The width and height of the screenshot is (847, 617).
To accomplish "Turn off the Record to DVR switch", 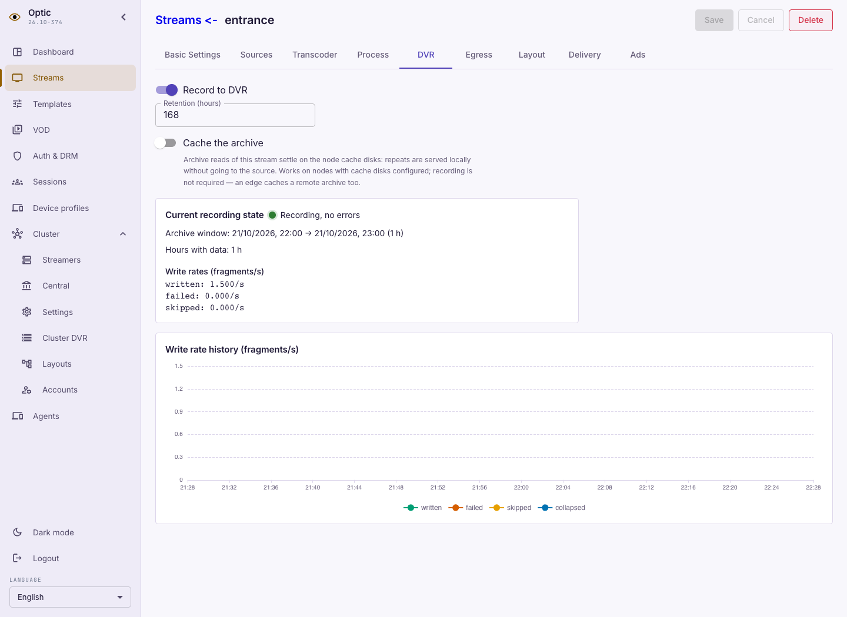I will [x=166, y=90].
